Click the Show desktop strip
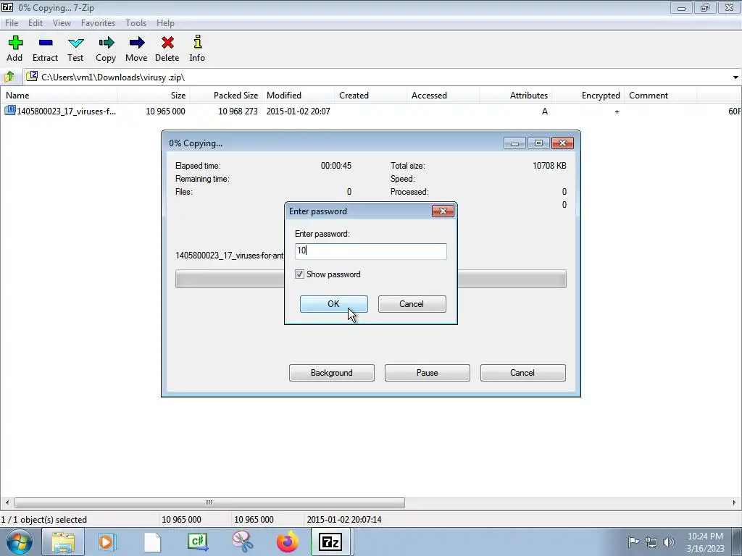Viewport: 742px width, 556px height. [x=737, y=542]
